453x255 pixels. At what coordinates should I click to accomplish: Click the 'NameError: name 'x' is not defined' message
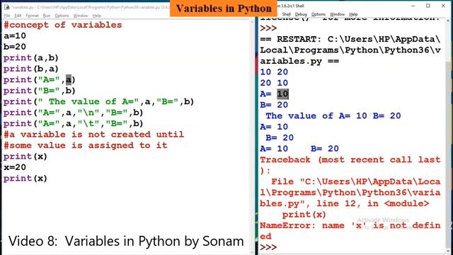350,231
